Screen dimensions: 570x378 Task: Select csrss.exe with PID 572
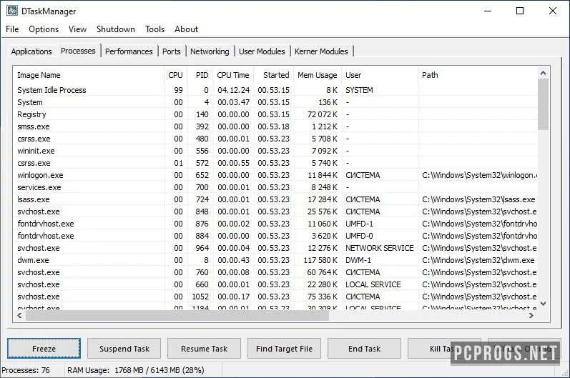coord(275,163)
